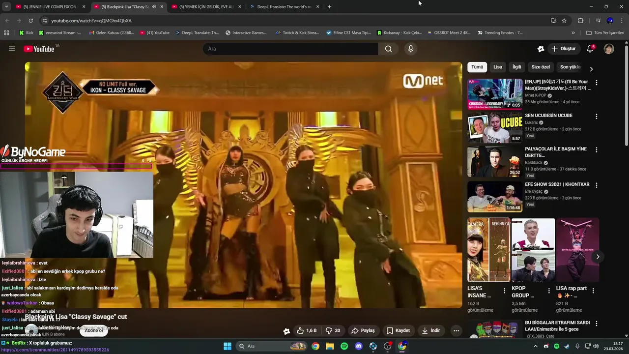Switch to YEMEK İÇİN GELDİK tab
The height and width of the screenshot is (354, 629).
tap(205, 7)
